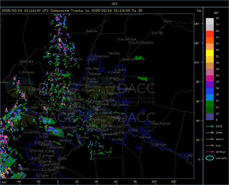Click the 140 km tick on right axis
The height and width of the screenshot is (185, 229).
[x=196, y=24]
